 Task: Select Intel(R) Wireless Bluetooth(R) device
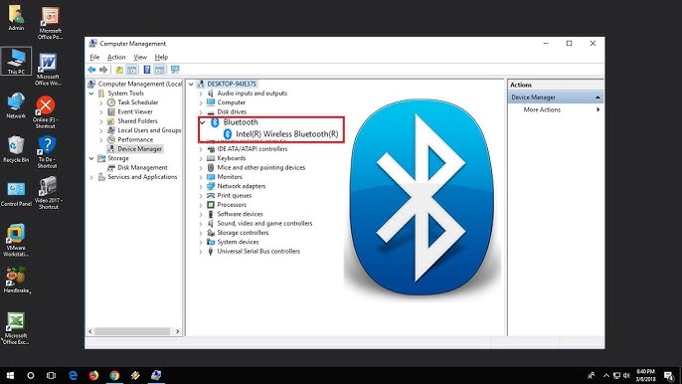tap(286, 134)
